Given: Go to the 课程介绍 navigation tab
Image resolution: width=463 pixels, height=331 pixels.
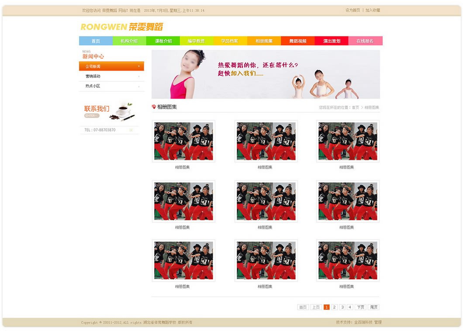Looking at the screenshot, I should click(x=163, y=41).
